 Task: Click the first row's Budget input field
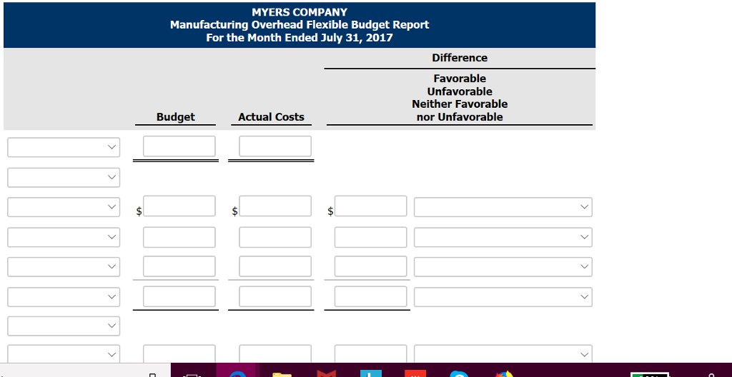point(179,146)
